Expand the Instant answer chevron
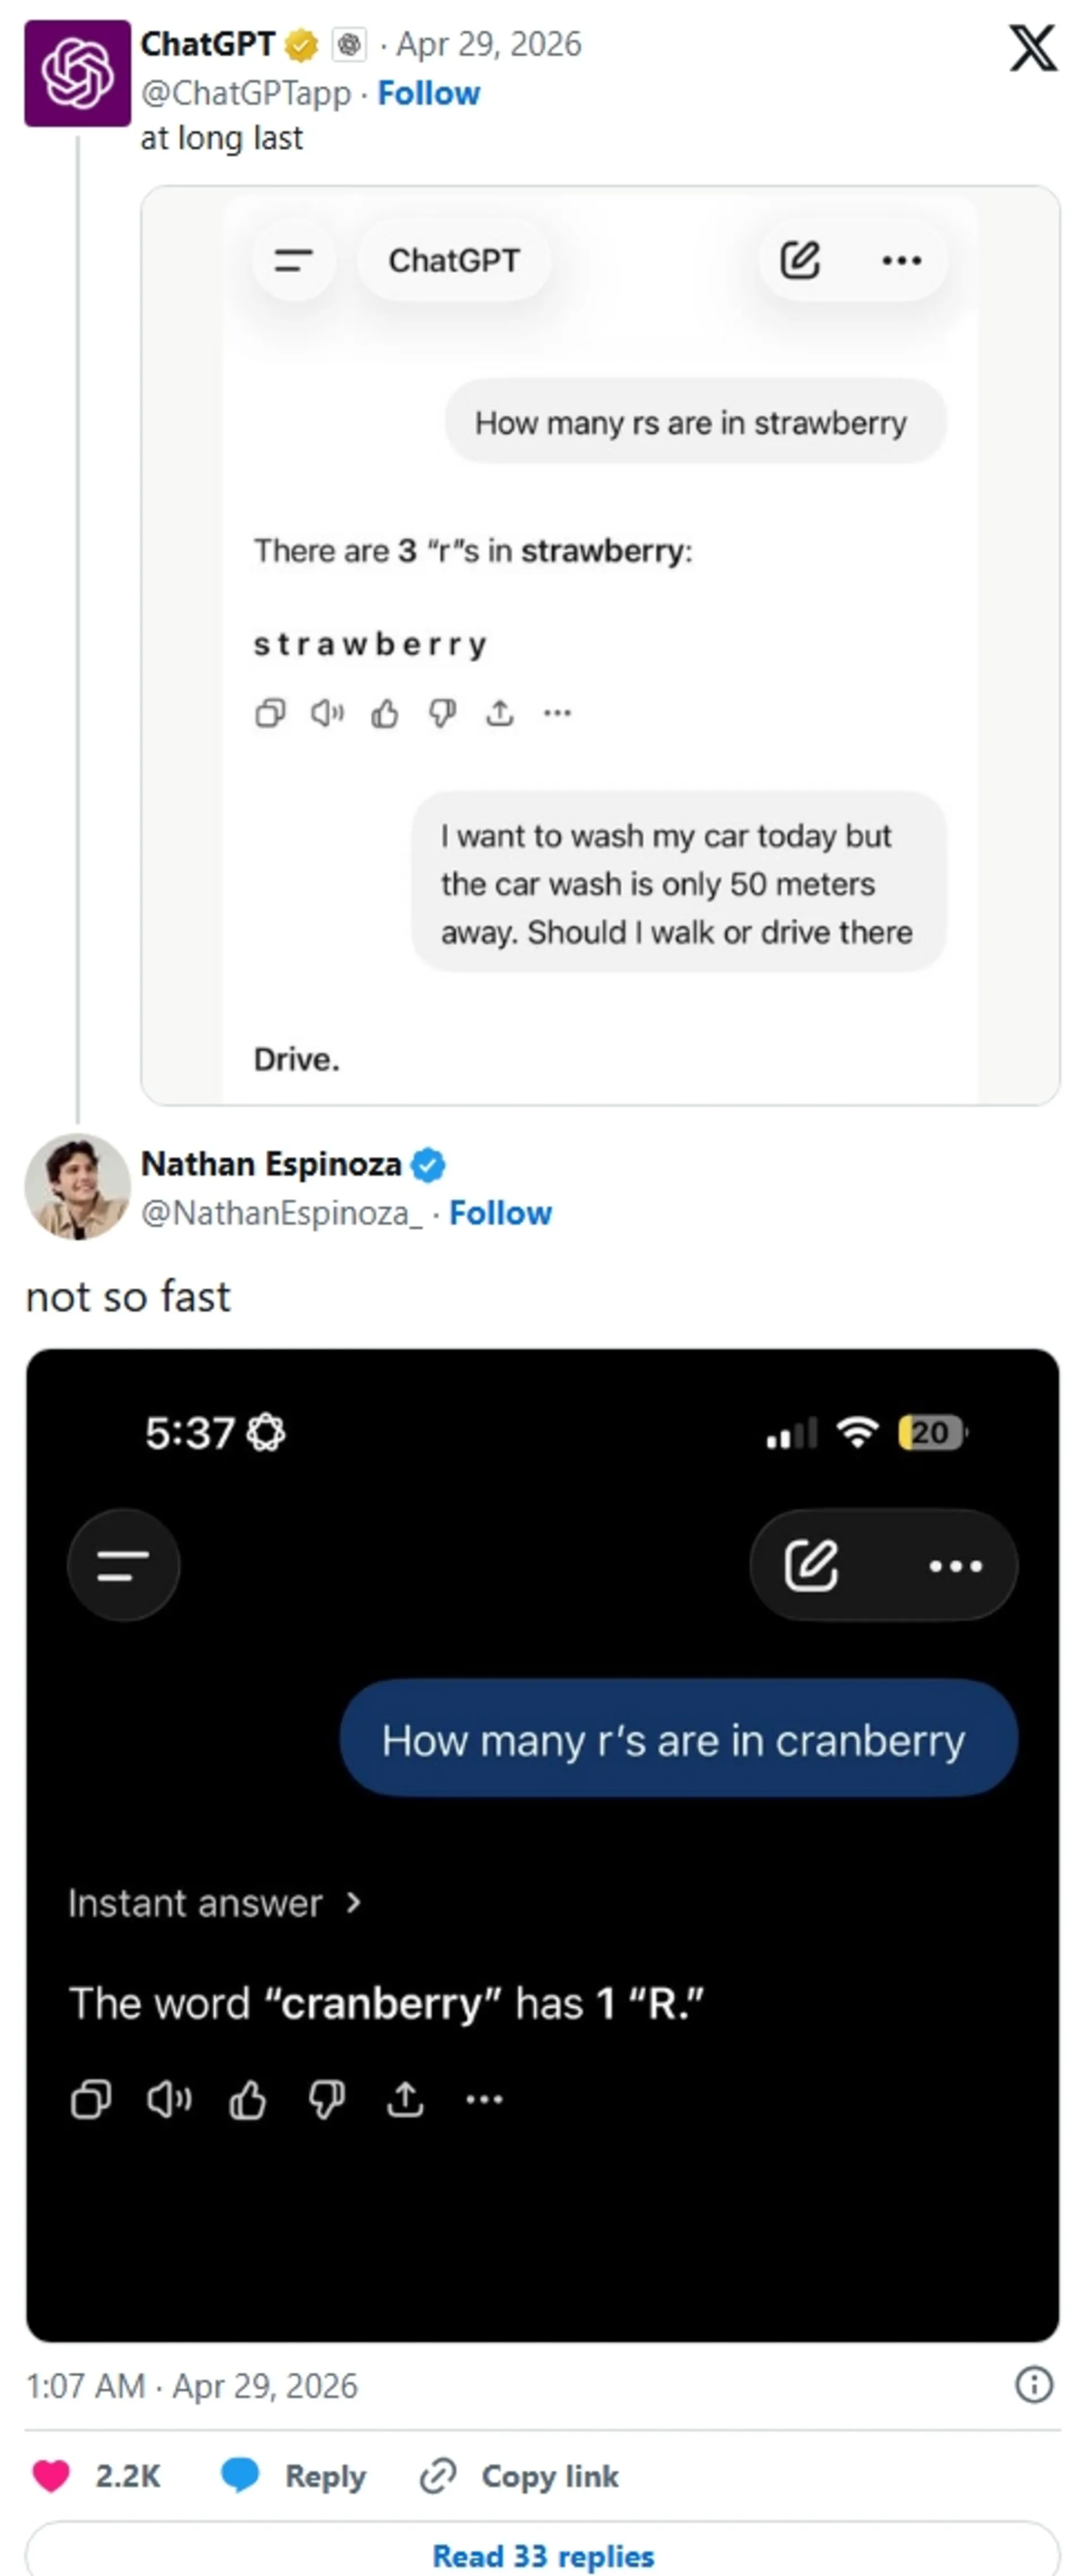The image size is (1088, 2576). [x=352, y=1902]
